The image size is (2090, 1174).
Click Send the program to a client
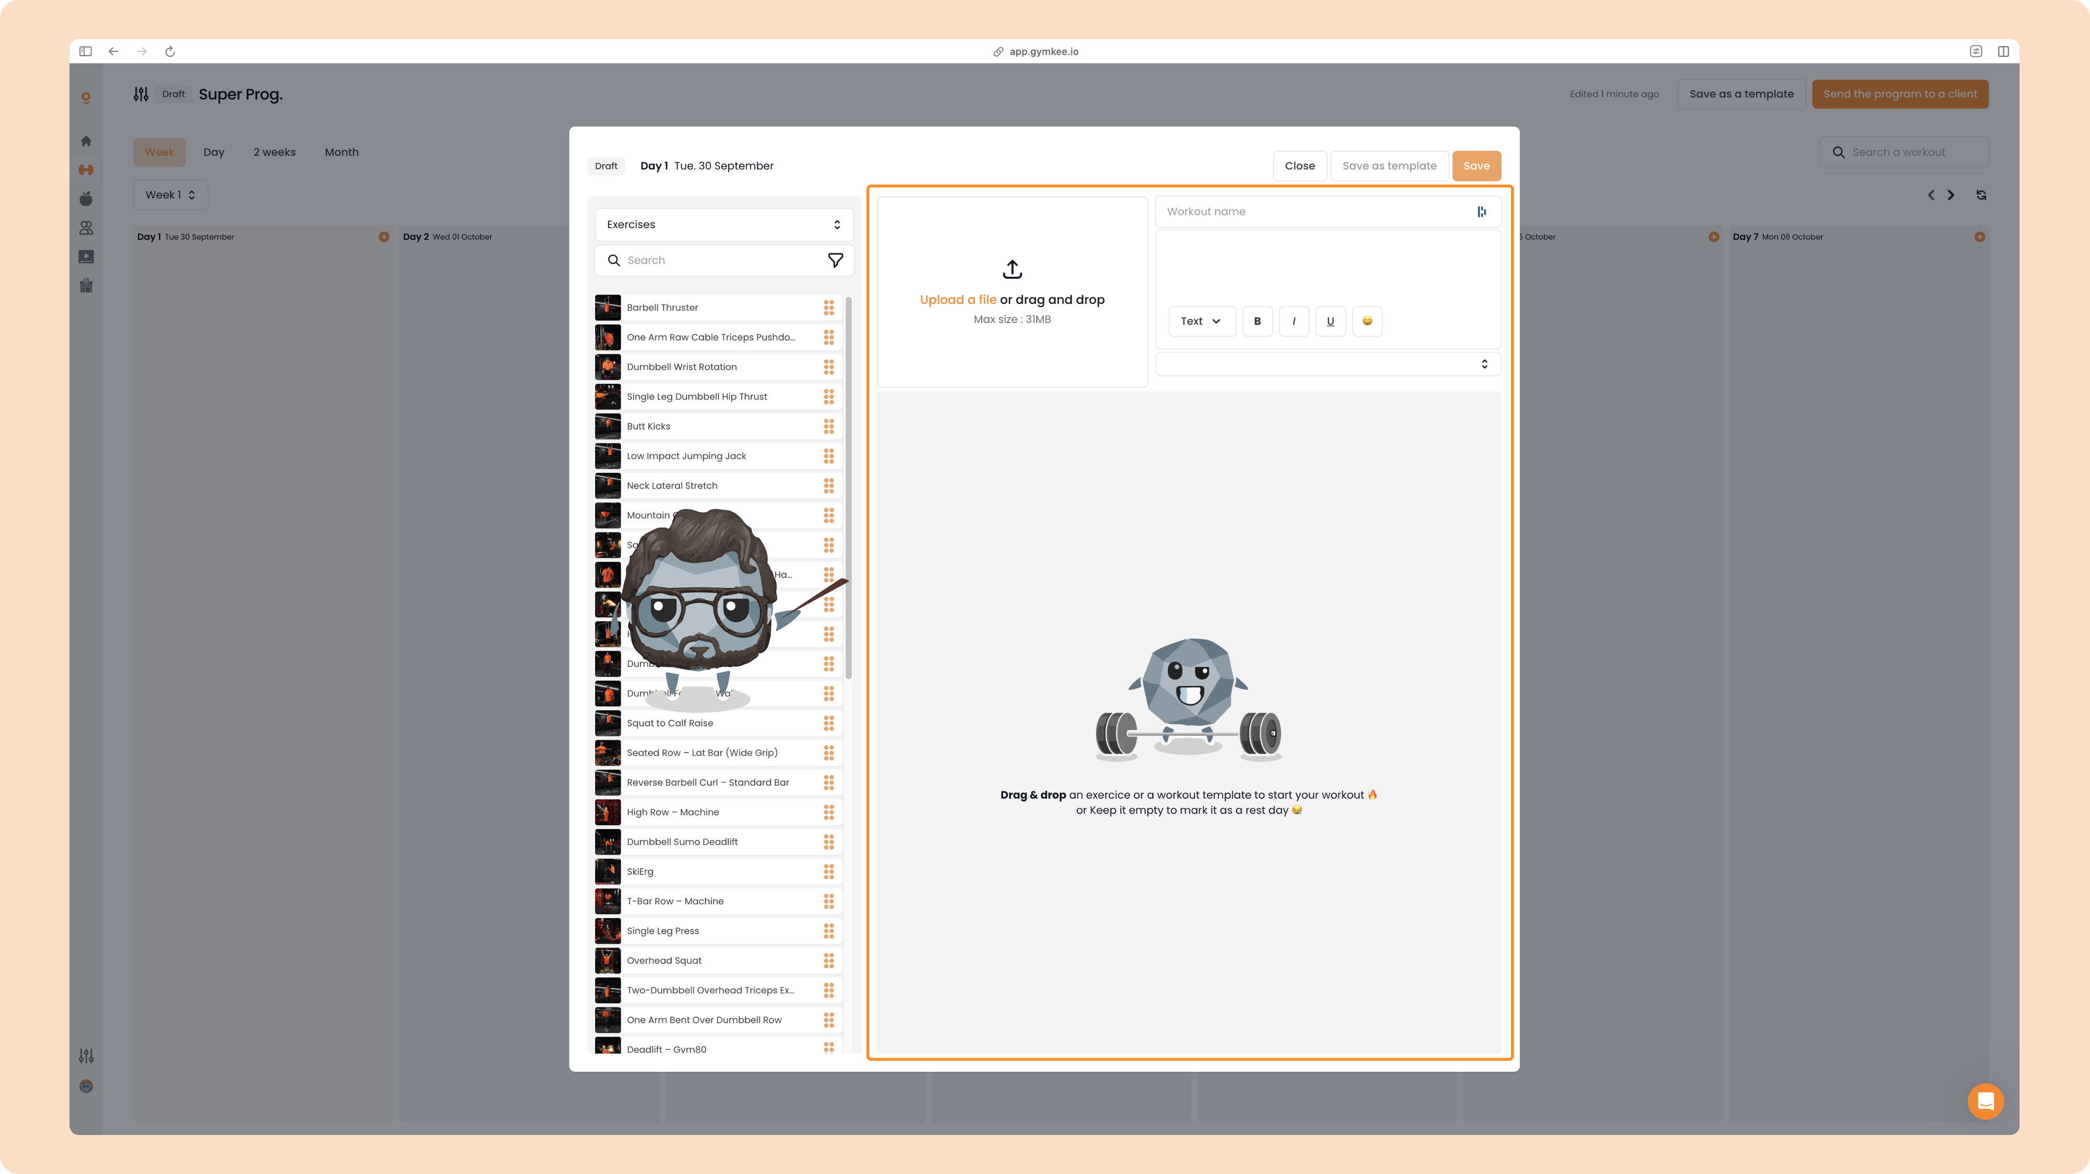[x=1900, y=94]
